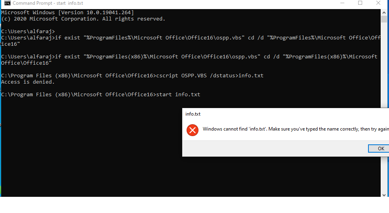This screenshot has height=213, width=389.
Task: Click the first 'if exist %ProgramFiles%' command line
Action: pyautogui.click(x=191, y=41)
